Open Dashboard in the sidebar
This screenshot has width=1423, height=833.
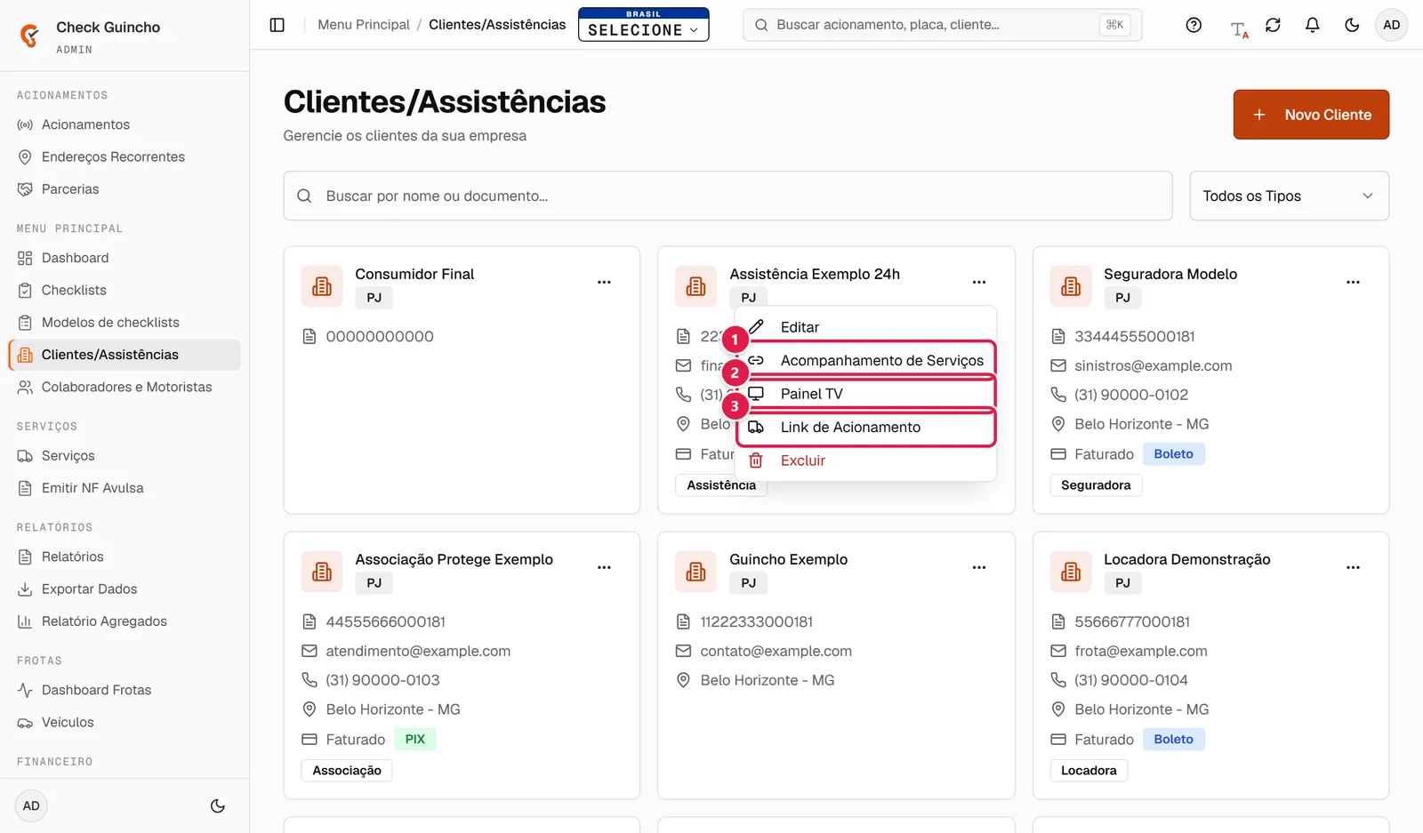point(125,258)
